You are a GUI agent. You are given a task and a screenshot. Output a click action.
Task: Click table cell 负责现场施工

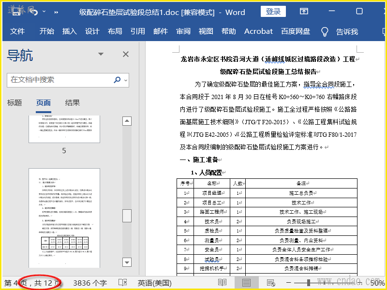[x=301, y=222]
